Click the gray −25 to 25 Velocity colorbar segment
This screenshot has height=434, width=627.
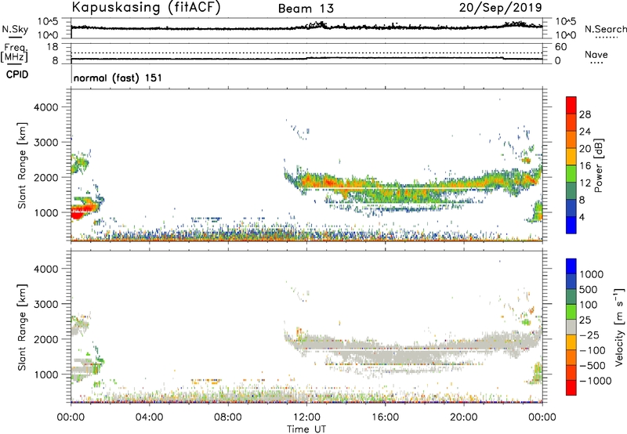571,327
